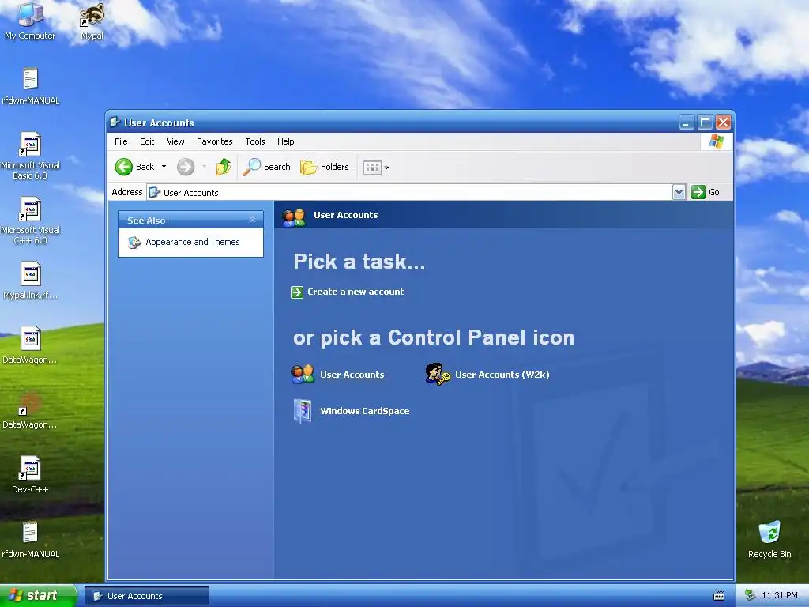Viewport: 809px width, 607px height.
Task: Minimize the User Accounts window
Action: (687, 123)
